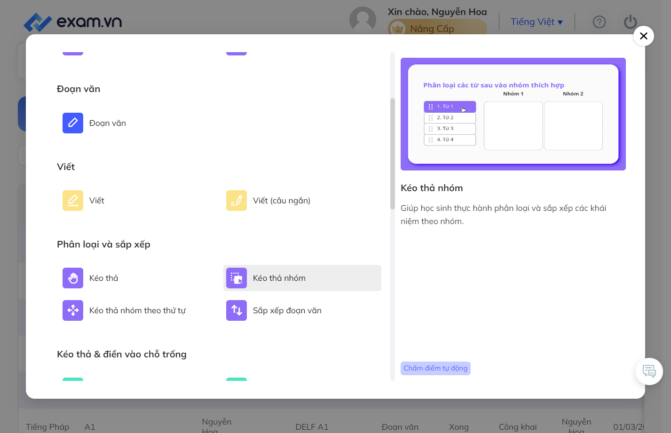Click the Nâng Cấp upgrade button

coord(437,29)
